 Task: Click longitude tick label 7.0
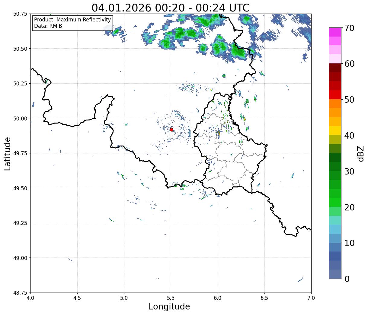[x=311, y=298]
